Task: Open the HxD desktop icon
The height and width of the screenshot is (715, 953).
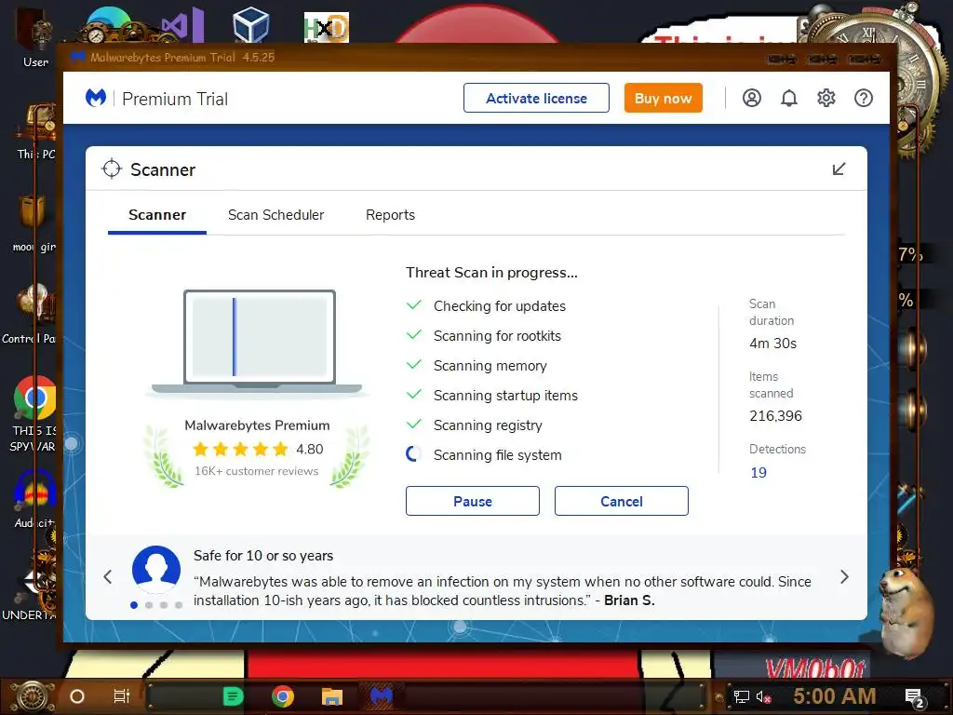Action: point(327,28)
